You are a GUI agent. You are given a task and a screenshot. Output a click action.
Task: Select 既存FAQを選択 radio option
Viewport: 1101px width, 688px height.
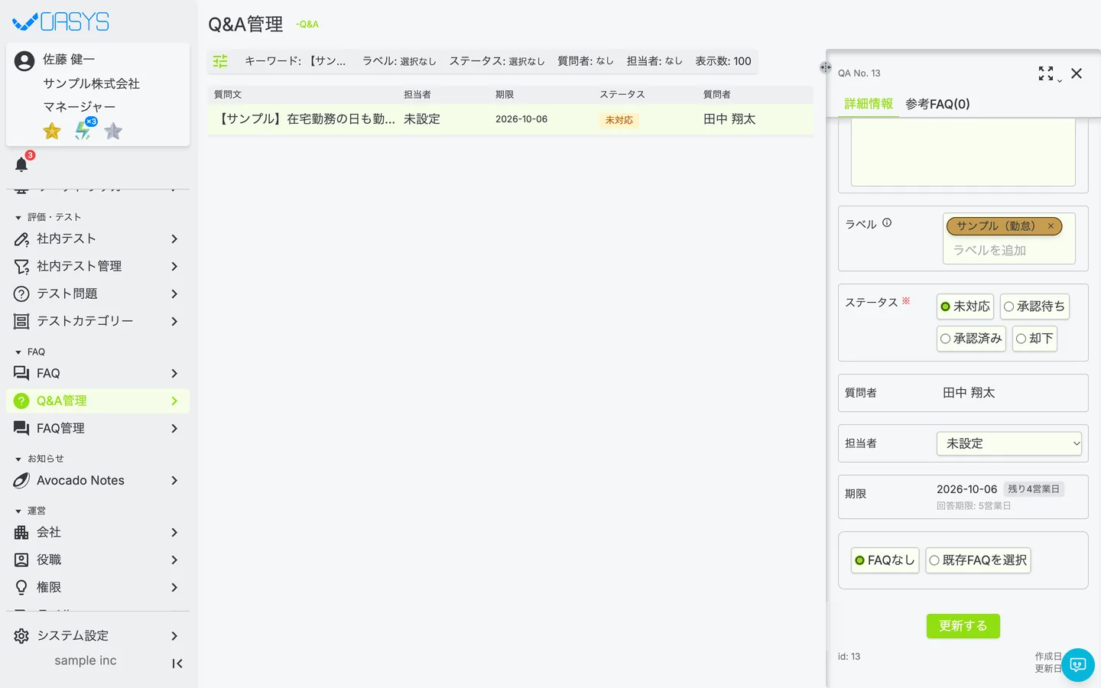tap(978, 560)
